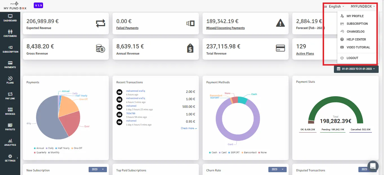Click the warning icon on Missed/Upcoming Payments
This screenshot has width=384, height=175.
click(280, 23)
